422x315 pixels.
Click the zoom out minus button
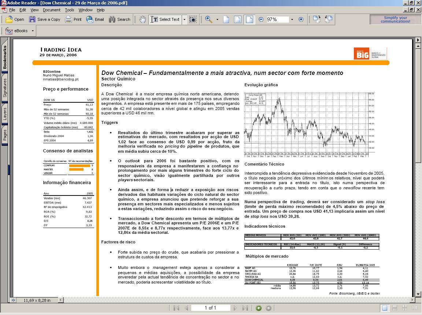(261, 19)
